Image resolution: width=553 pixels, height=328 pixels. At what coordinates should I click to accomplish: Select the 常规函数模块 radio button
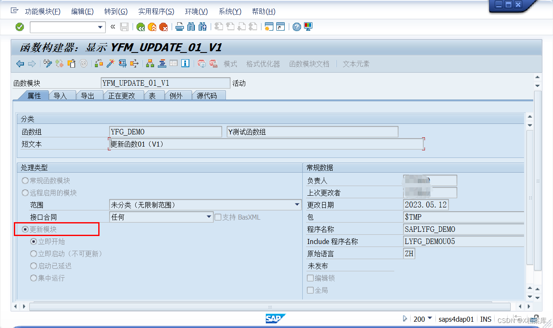tap(25, 181)
